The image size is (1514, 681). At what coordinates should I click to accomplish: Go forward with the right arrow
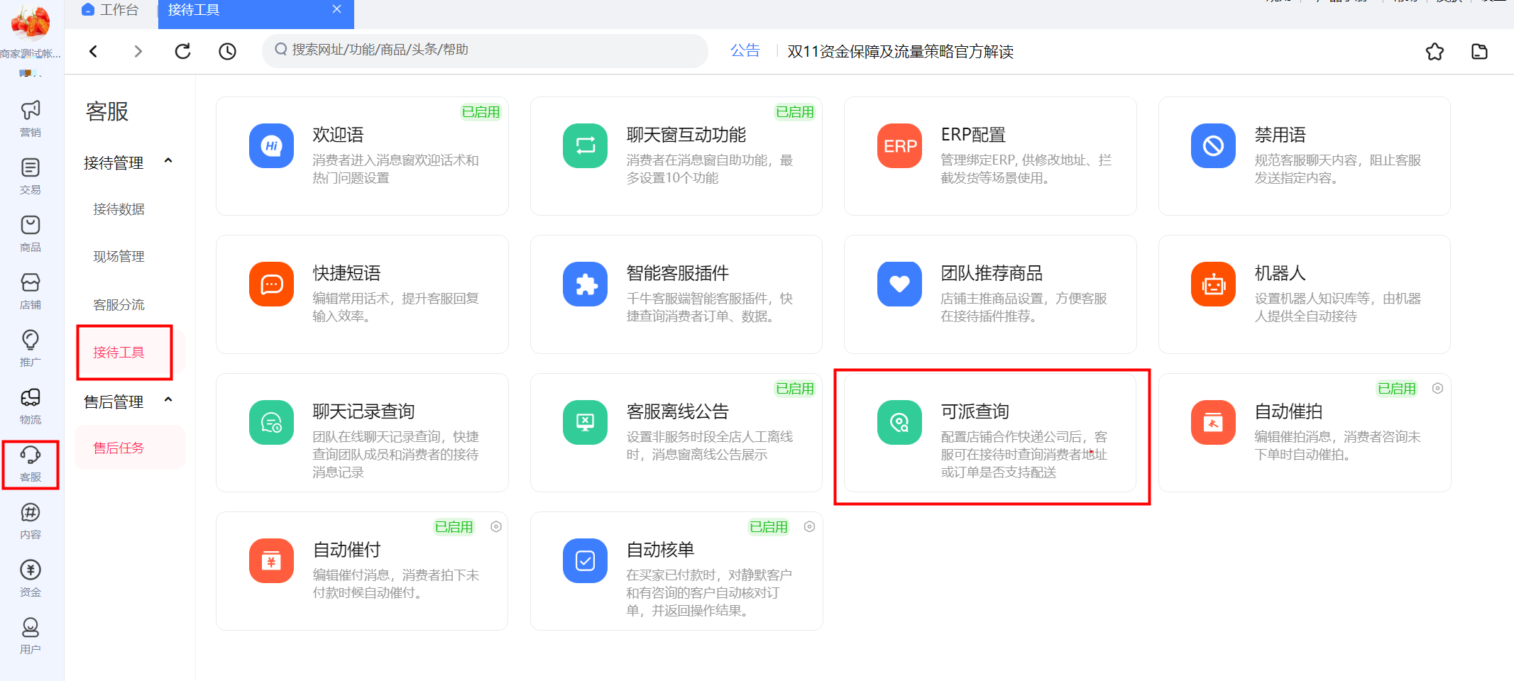138,51
